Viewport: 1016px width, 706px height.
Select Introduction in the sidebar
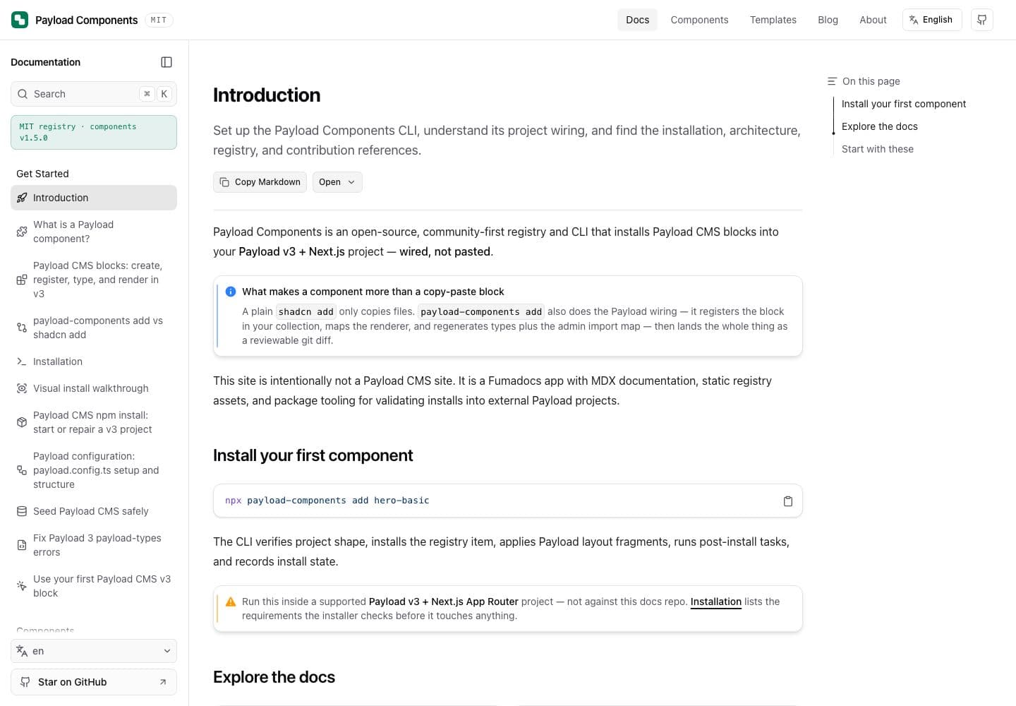pos(94,198)
